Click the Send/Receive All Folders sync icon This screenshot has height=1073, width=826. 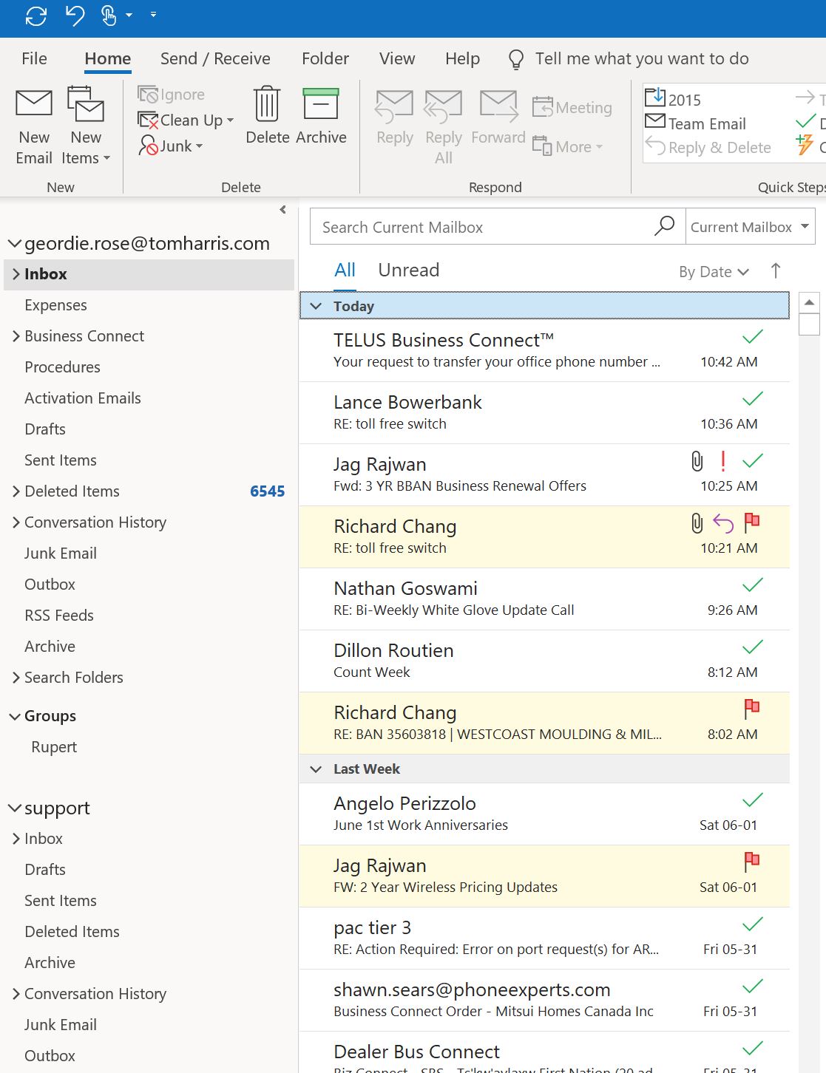coord(35,16)
